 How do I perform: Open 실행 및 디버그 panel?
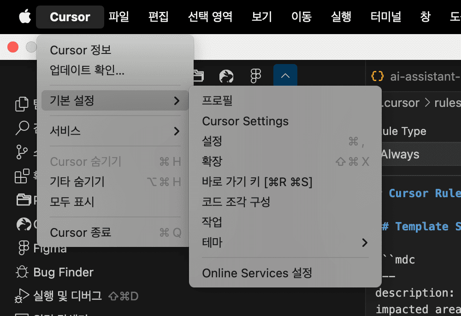(77, 296)
